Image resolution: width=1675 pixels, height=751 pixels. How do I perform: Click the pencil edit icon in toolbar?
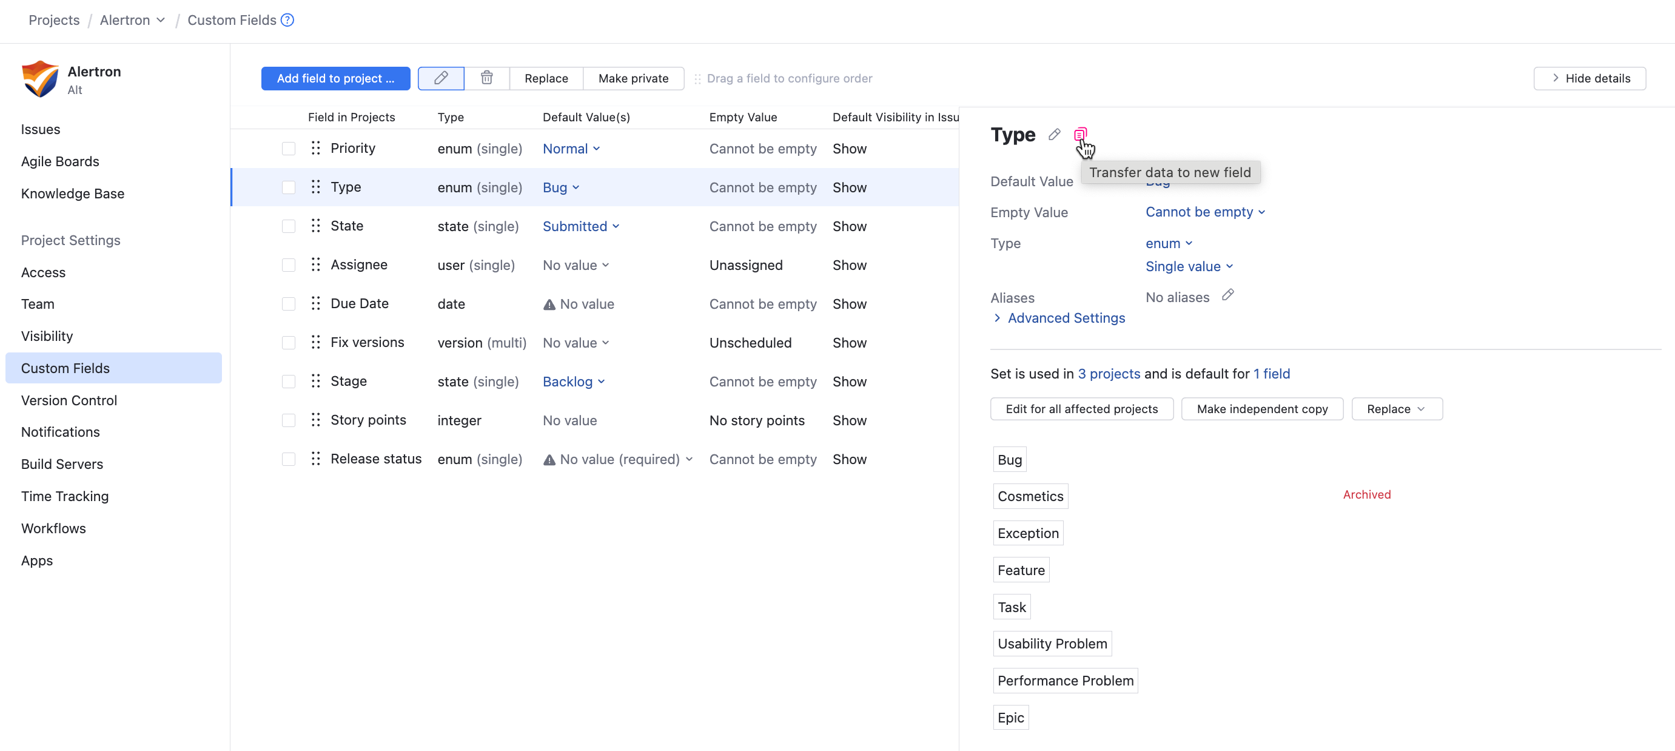coord(441,78)
